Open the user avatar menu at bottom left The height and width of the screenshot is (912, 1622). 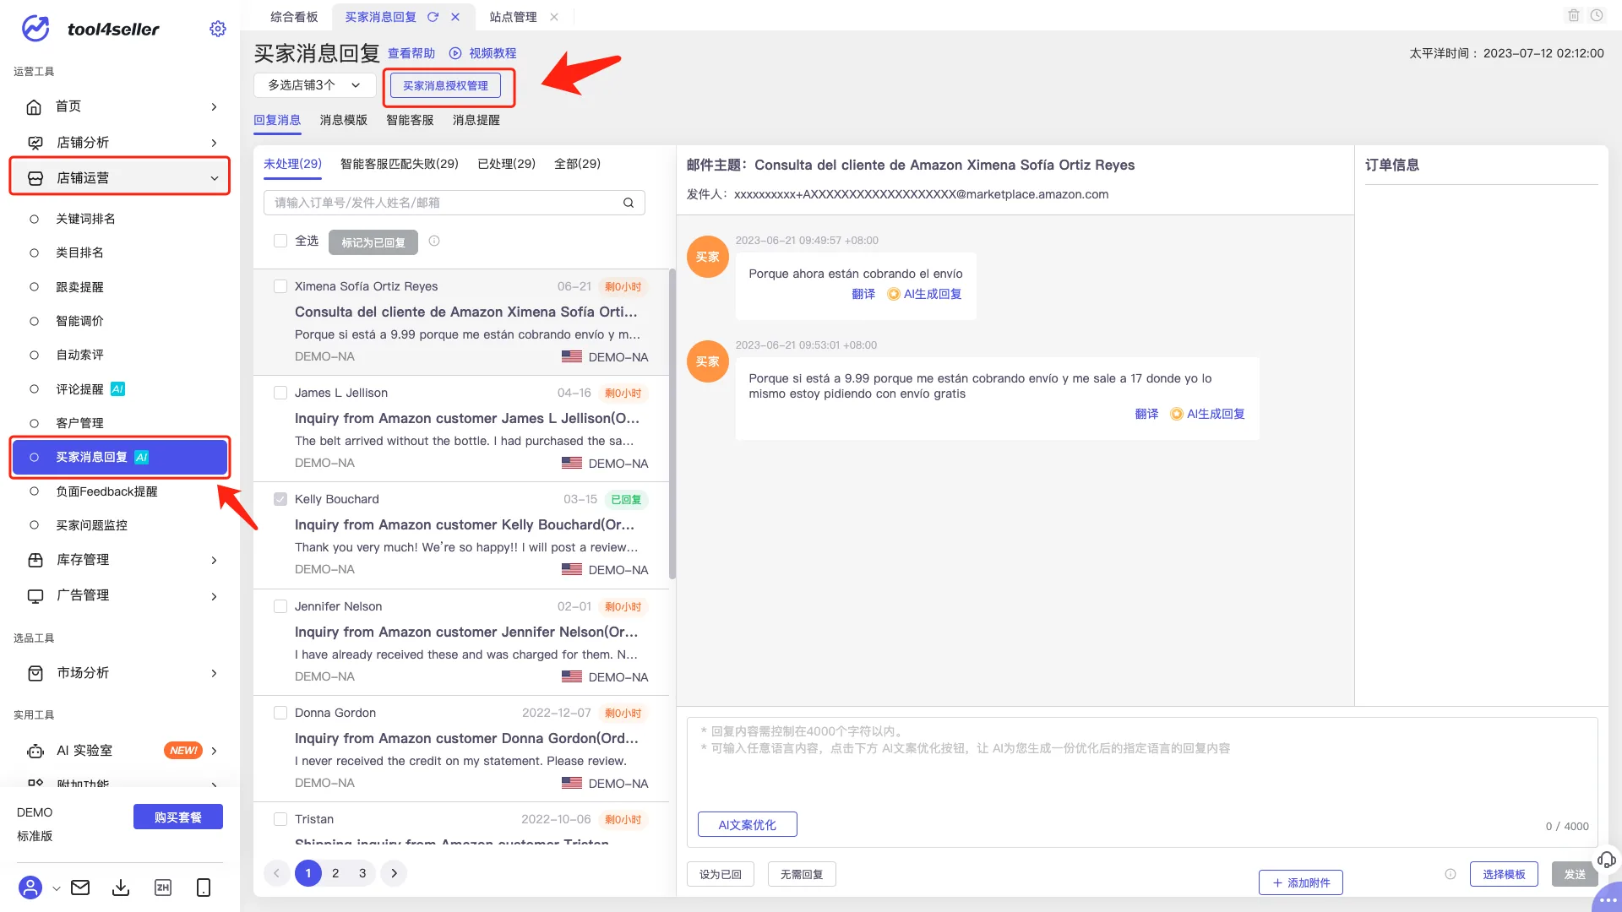pos(30,888)
